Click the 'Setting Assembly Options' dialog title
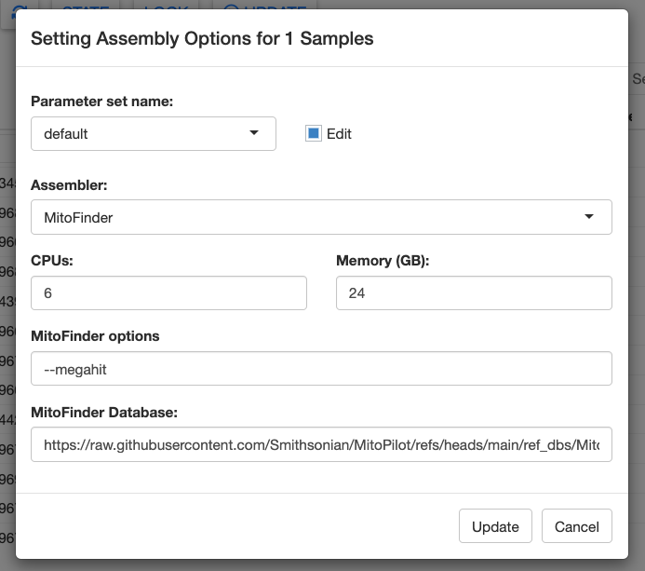This screenshot has width=645, height=571. pyautogui.click(x=202, y=39)
